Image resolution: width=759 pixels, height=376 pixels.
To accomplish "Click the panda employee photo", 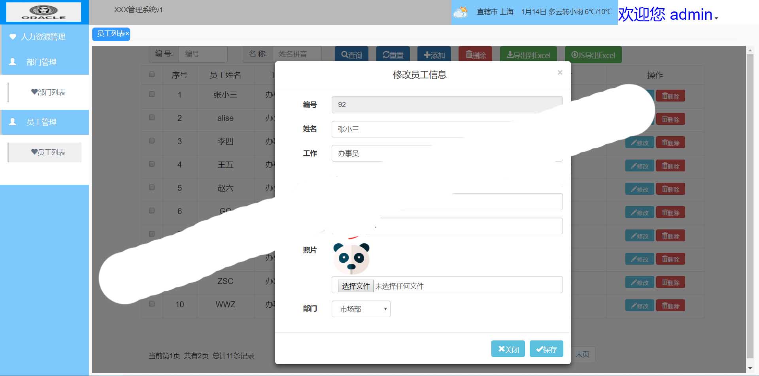I will [x=351, y=258].
